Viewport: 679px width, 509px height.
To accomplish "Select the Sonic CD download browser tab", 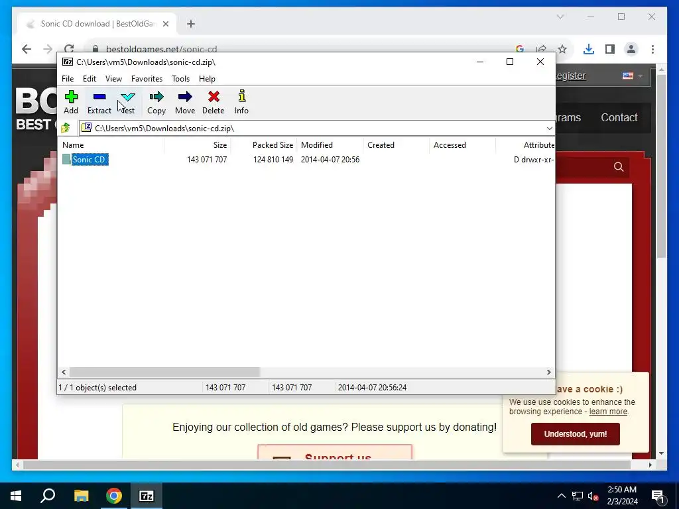I will (x=97, y=24).
